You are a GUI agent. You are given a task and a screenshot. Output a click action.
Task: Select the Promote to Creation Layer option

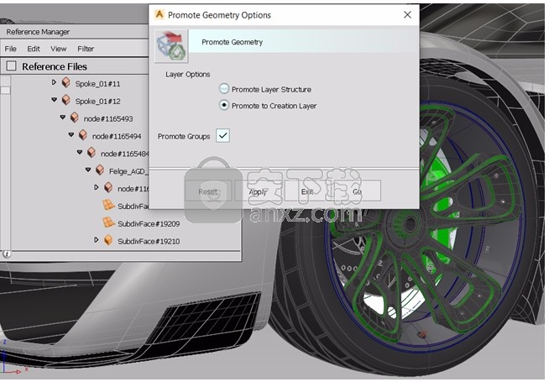(224, 105)
